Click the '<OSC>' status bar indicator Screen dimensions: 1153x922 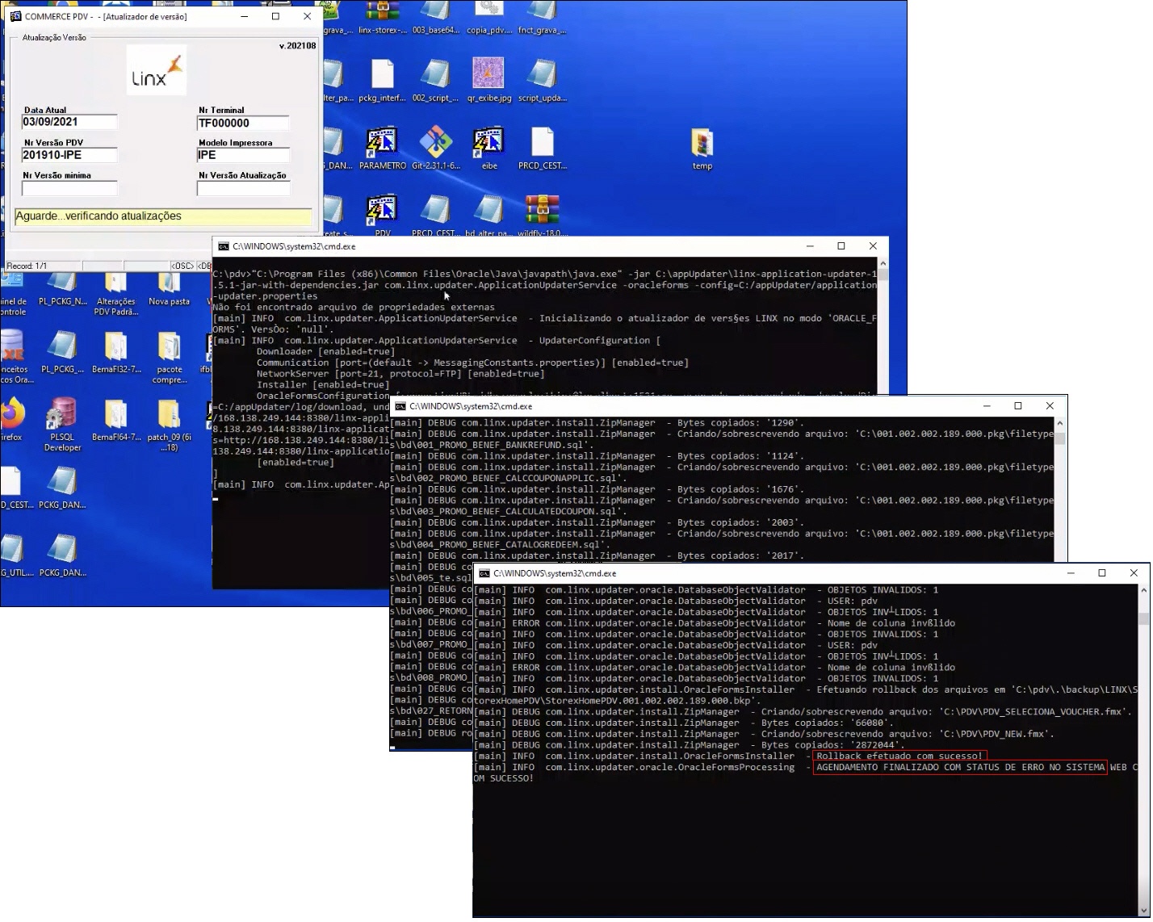[x=182, y=266]
